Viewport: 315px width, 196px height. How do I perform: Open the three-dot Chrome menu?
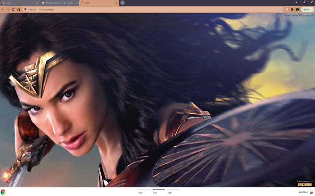tap(312, 9)
